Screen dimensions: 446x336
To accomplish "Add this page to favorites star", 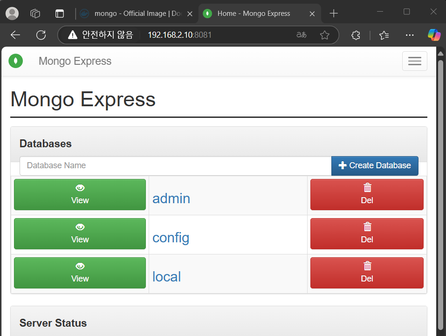I will pyautogui.click(x=324, y=35).
